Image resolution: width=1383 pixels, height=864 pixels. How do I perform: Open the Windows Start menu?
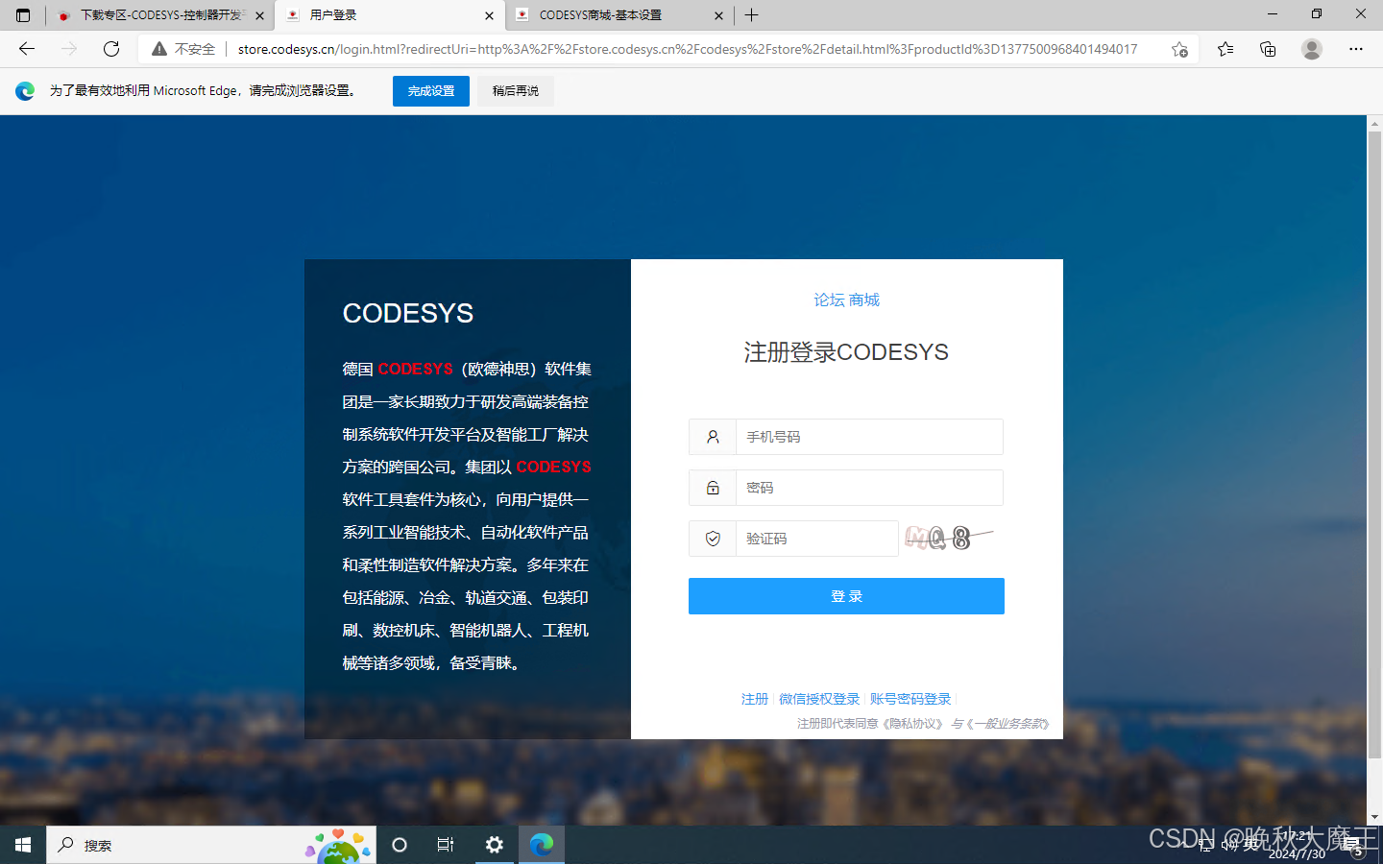(x=23, y=845)
